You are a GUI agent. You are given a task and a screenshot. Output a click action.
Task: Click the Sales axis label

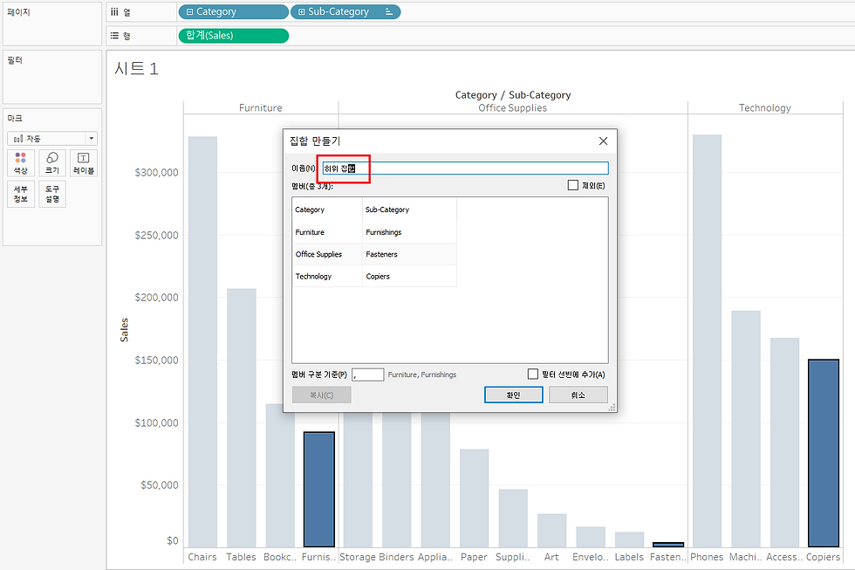pyautogui.click(x=124, y=330)
